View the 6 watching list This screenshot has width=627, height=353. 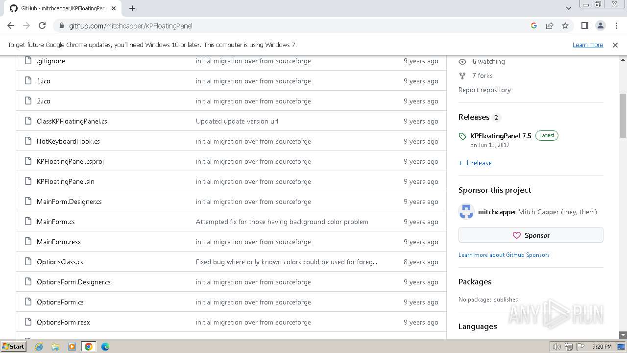point(488,61)
